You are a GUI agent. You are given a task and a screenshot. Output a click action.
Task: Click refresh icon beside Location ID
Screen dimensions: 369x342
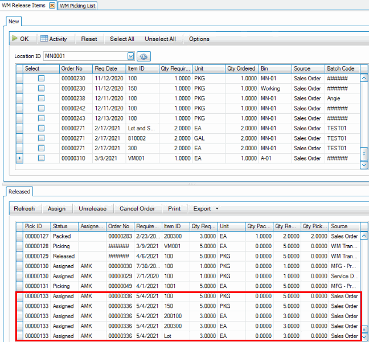(143, 56)
